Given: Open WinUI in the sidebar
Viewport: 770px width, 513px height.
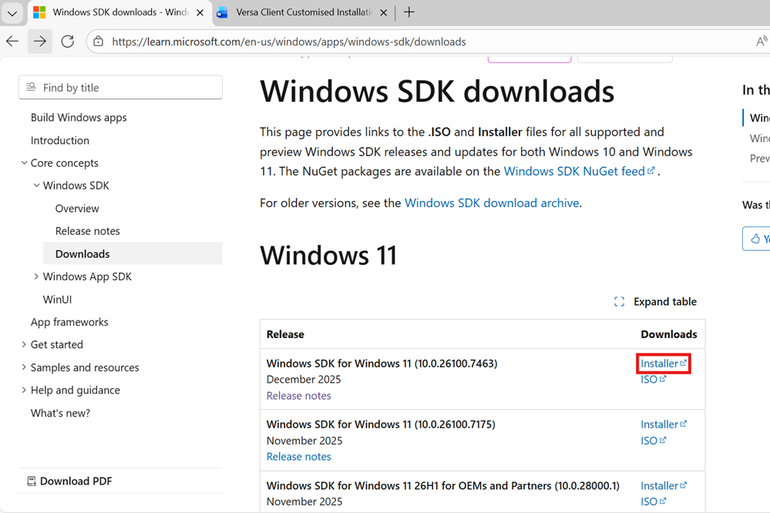Looking at the screenshot, I should coord(58,300).
